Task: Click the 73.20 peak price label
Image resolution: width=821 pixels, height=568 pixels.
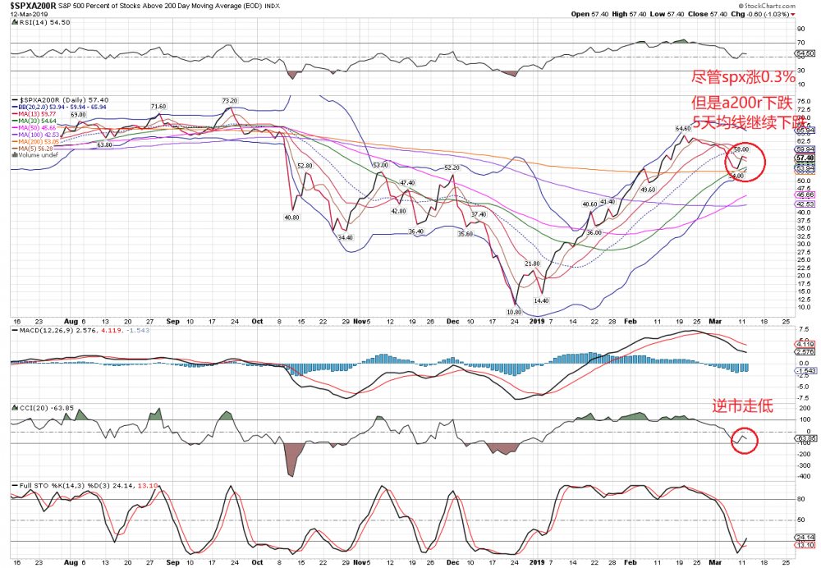Action: coord(230,100)
